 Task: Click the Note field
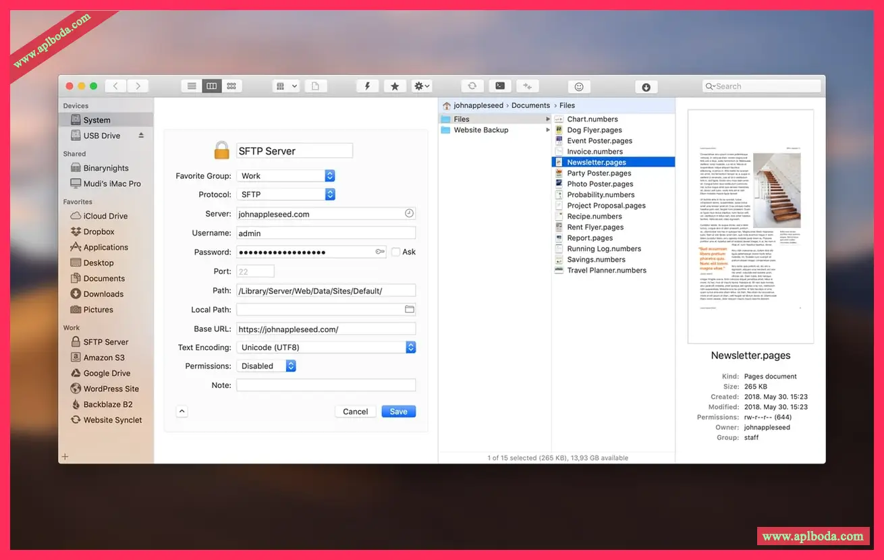click(x=326, y=385)
